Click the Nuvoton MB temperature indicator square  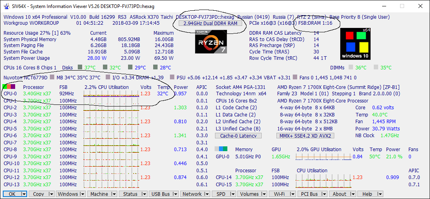click(52, 77)
